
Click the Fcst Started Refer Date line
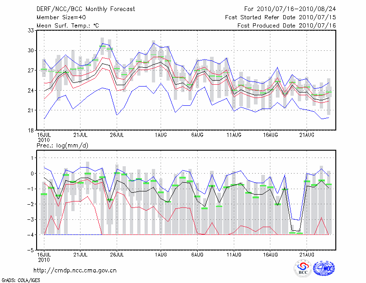280,17
